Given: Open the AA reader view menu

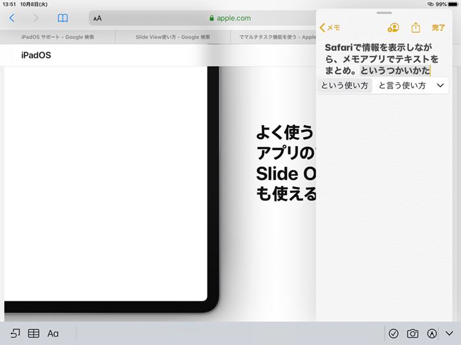Looking at the screenshot, I should [x=97, y=19].
